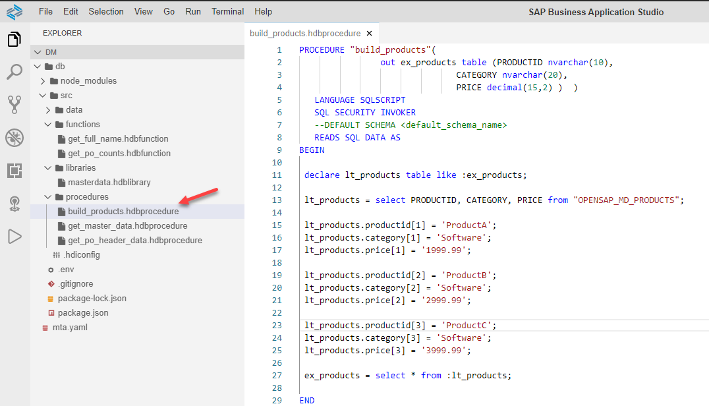709x406 pixels.
Task: Open the .gitignore file
Action: [x=76, y=284]
